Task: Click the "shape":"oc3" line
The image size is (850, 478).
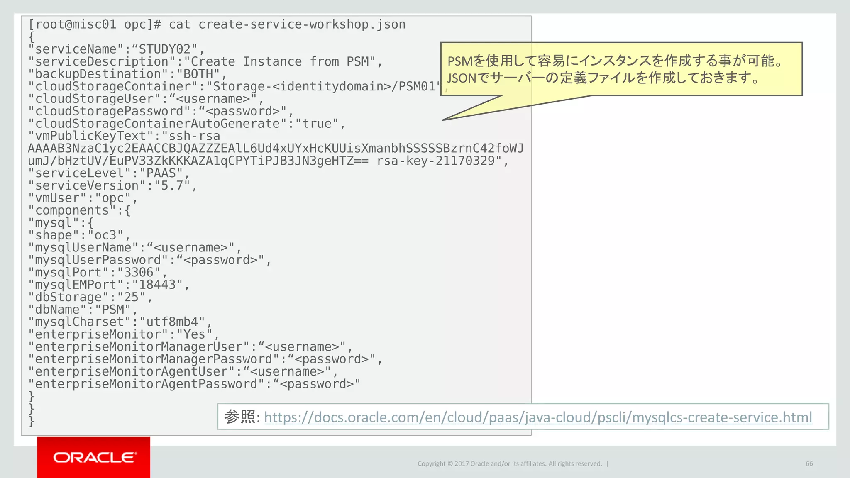Action: (79, 236)
